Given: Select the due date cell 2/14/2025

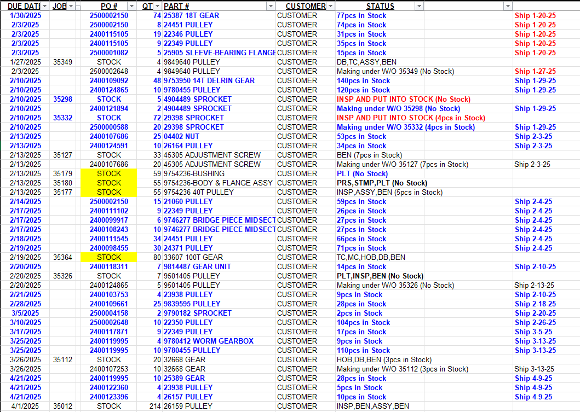Looking at the screenshot, I should [x=26, y=202].
